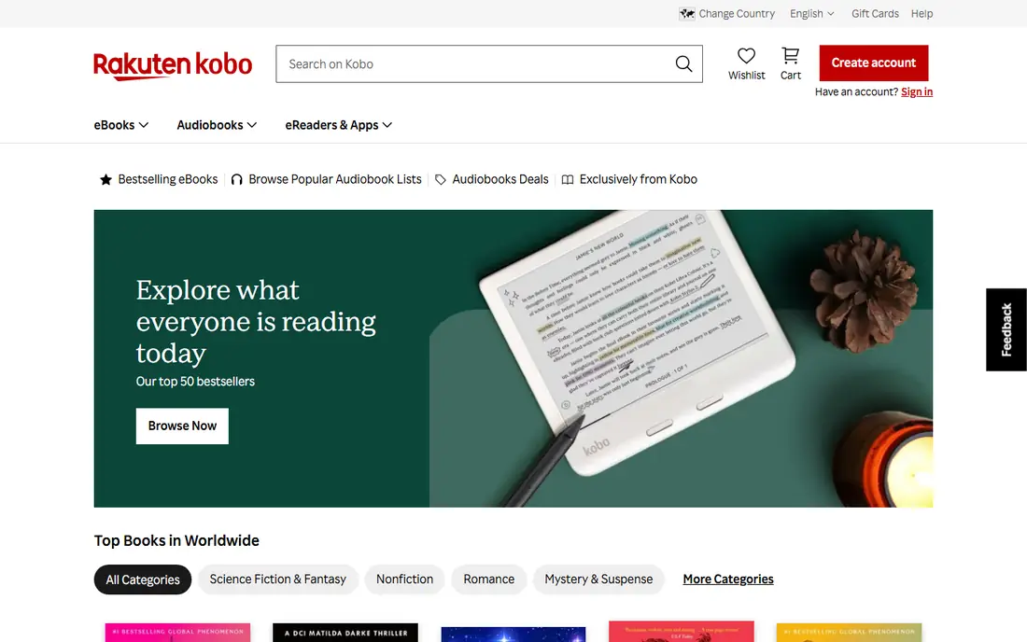Open the Gift Cards link
This screenshot has width=1027, height=642.
(x=875, y=14)
